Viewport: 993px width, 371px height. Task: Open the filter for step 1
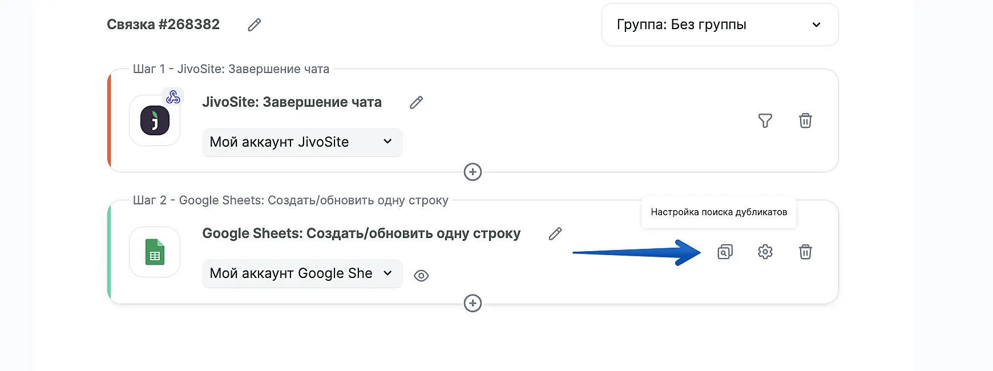(x=765, y=121)
